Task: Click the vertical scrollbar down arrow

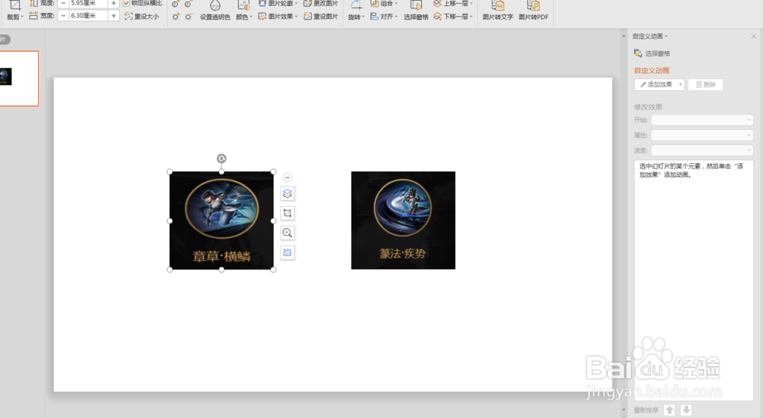Action: [x=624, y=410]
